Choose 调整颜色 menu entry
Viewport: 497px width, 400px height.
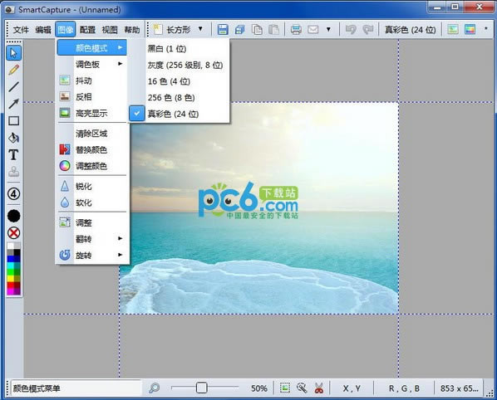92,166
